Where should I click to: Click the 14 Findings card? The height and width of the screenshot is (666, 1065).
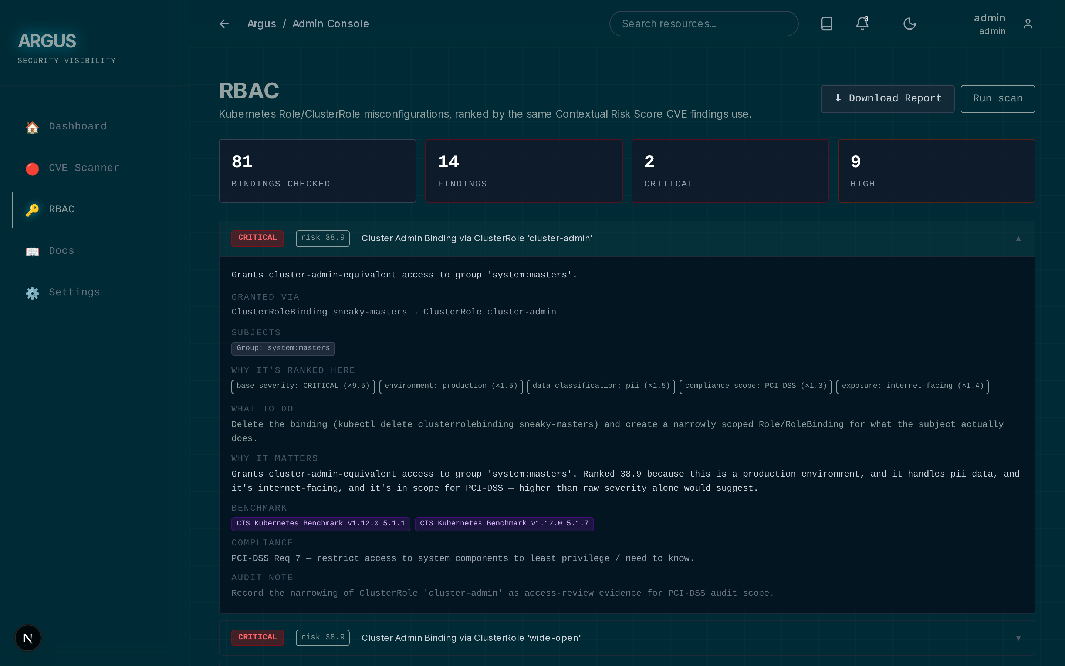[524, 171]
